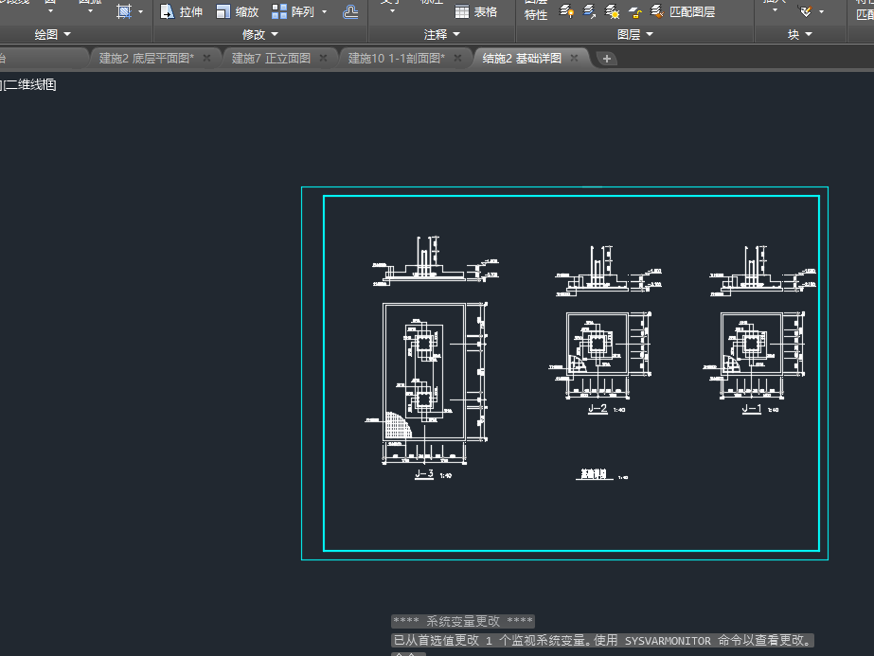Click the Hatch tool icon in Draw panel
Viewport: 874px width, 656px height.
(x=124, y=11)
